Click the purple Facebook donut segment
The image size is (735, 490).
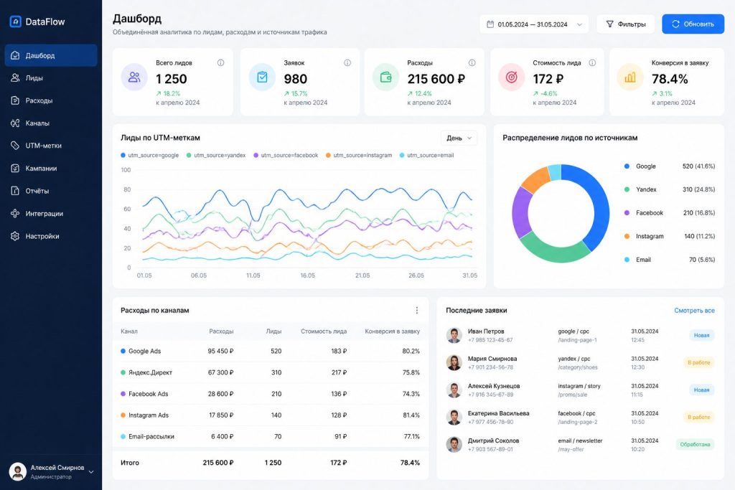[521, 213]
